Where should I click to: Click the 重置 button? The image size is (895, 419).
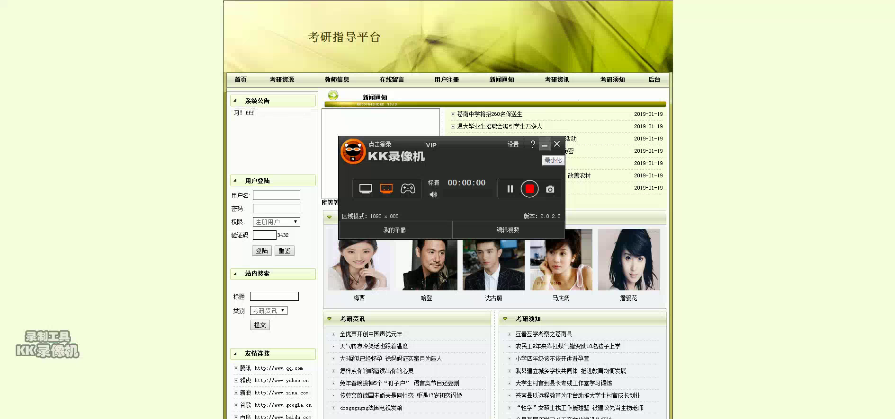tap(285, 251)
